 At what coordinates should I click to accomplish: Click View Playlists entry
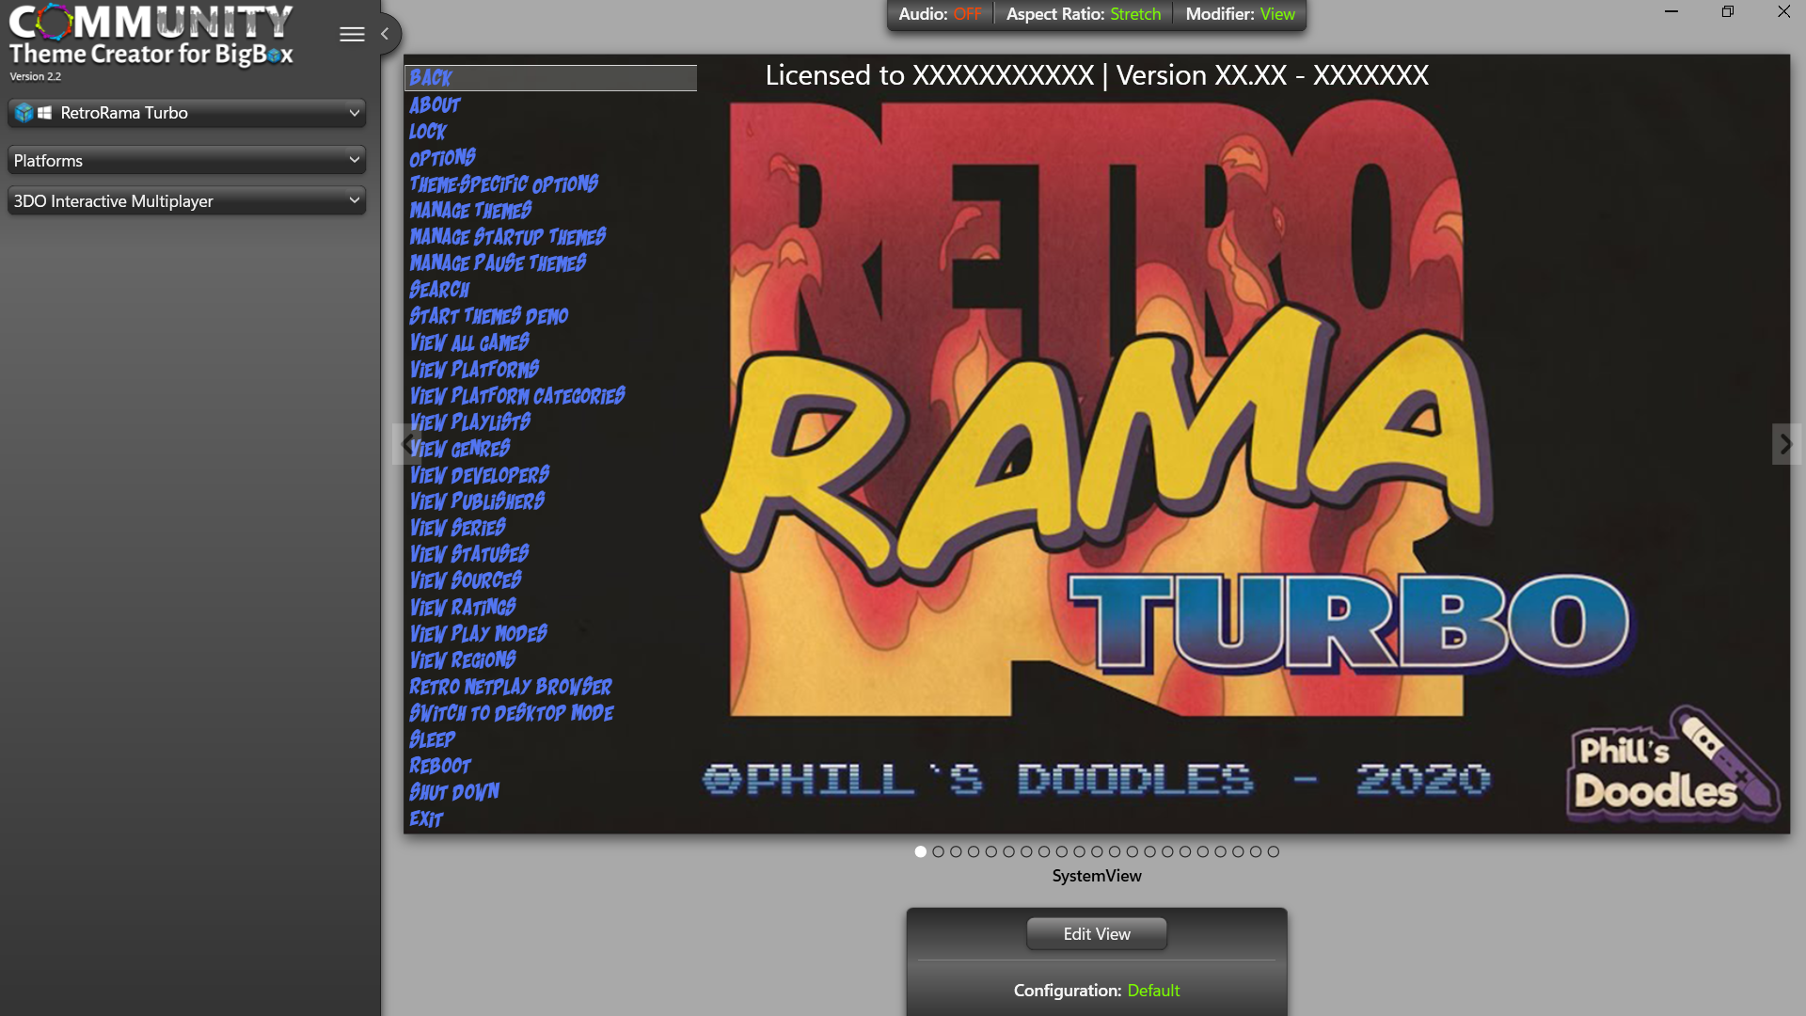470,421
